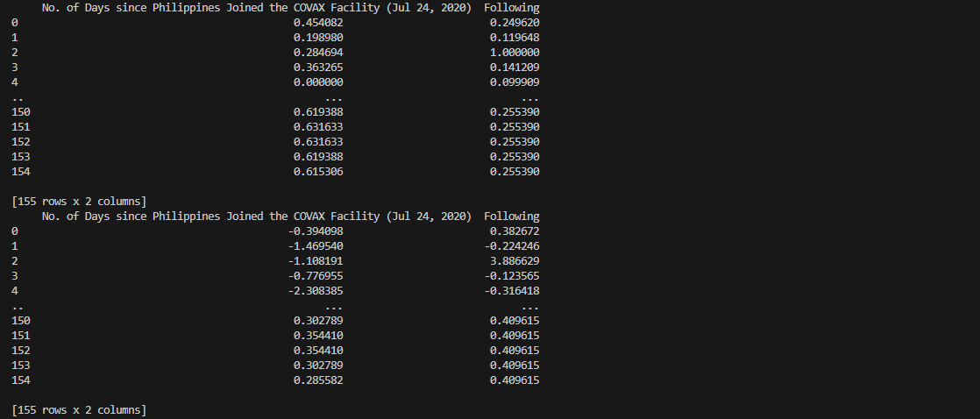Click the value 3.886629 in second table
Viewport: 980px width, 419px height.
click(515, 261)
